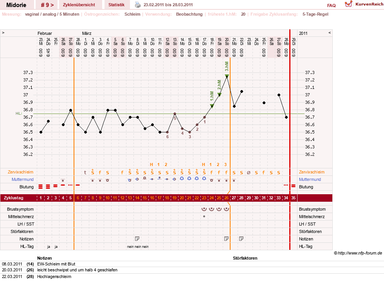Open the FAQ link
The width and height of the screenshot is (384, 289).
tap(331, 5)
